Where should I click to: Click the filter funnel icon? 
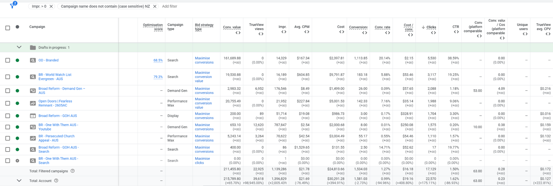point(12,6)
